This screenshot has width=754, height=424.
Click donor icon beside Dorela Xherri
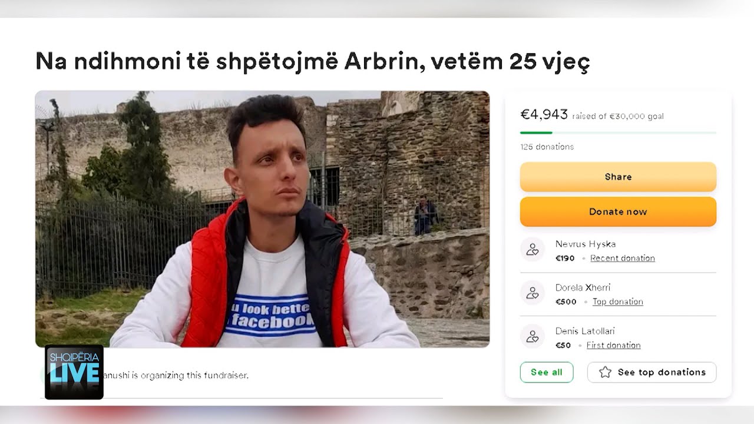(533, 293)
